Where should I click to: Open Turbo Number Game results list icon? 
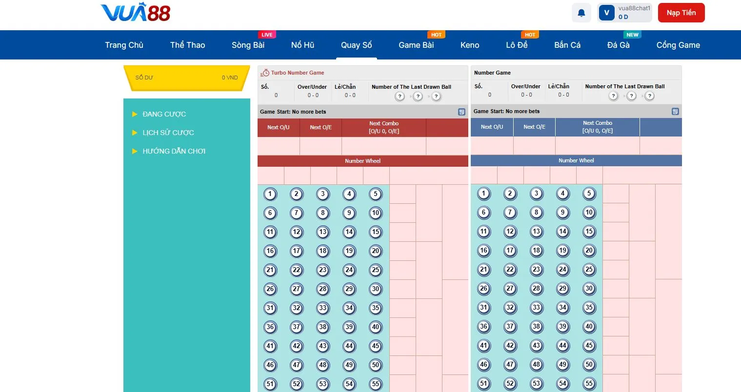point(461,112)
